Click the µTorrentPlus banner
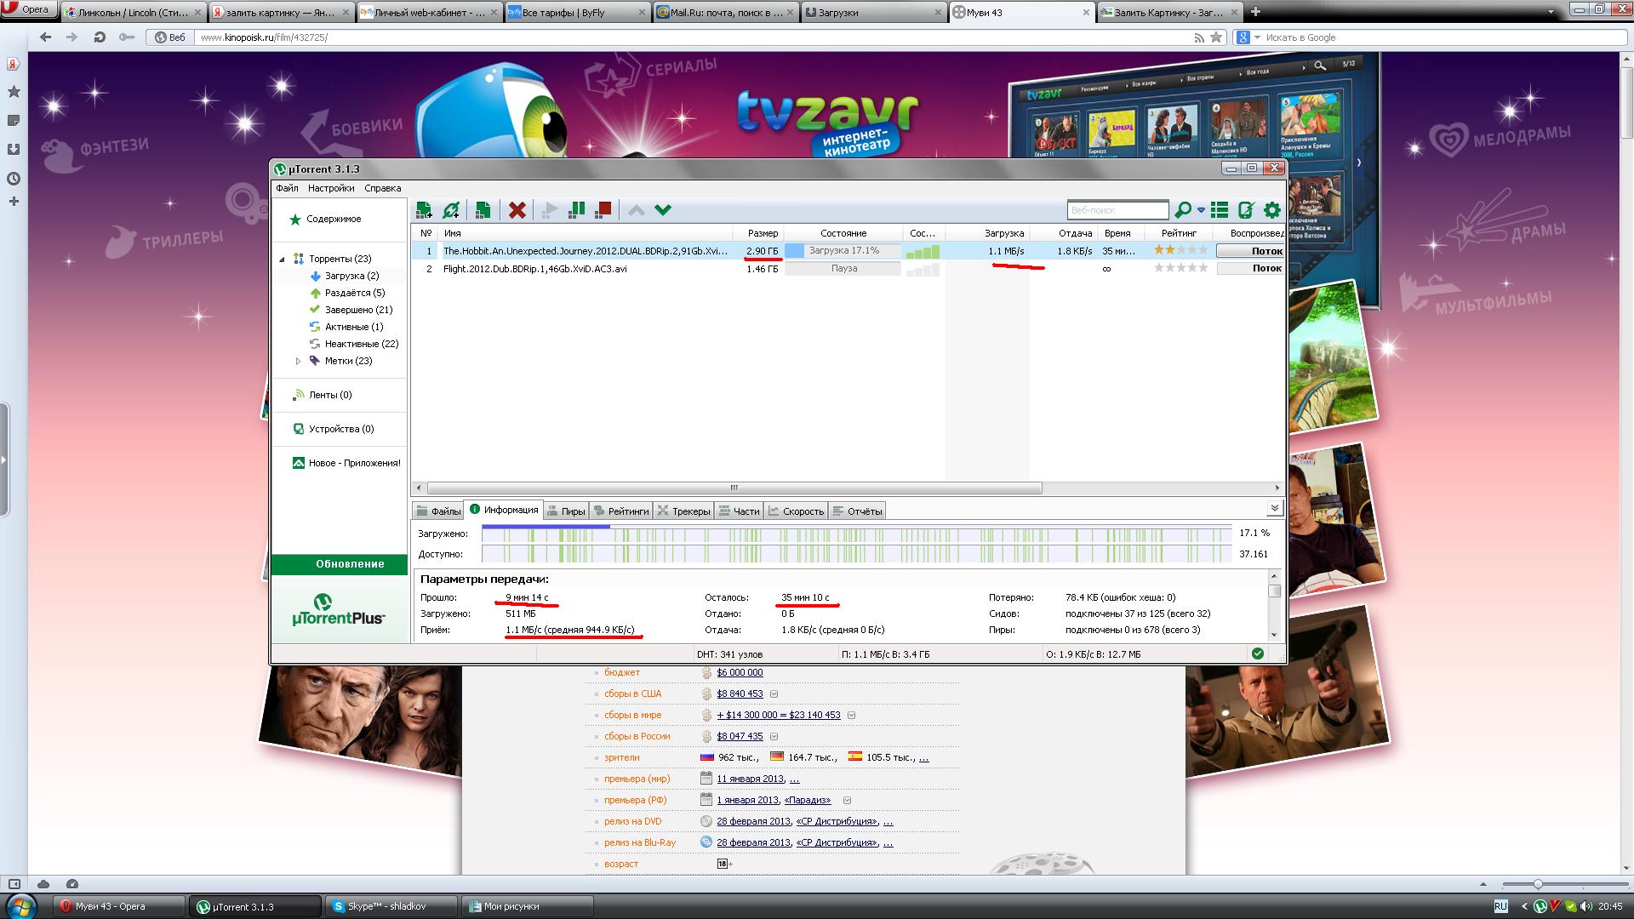 (340, 610)
